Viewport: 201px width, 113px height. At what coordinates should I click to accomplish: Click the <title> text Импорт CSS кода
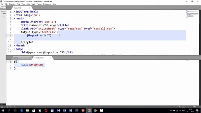[x=44, y=25]
